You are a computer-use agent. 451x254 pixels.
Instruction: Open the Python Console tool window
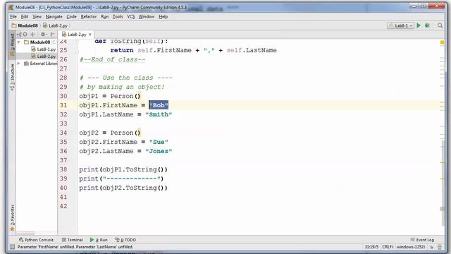[x=36, y=240]
